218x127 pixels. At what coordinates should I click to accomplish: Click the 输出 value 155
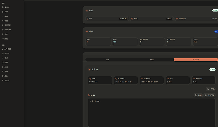coord(115,42)
